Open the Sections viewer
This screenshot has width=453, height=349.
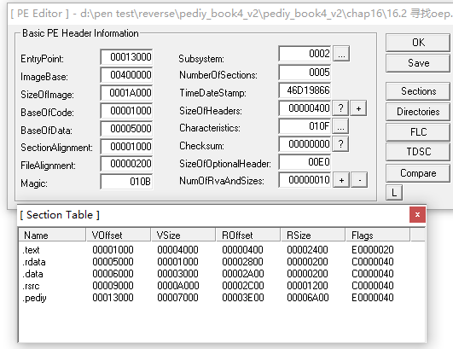click(418, 91)
